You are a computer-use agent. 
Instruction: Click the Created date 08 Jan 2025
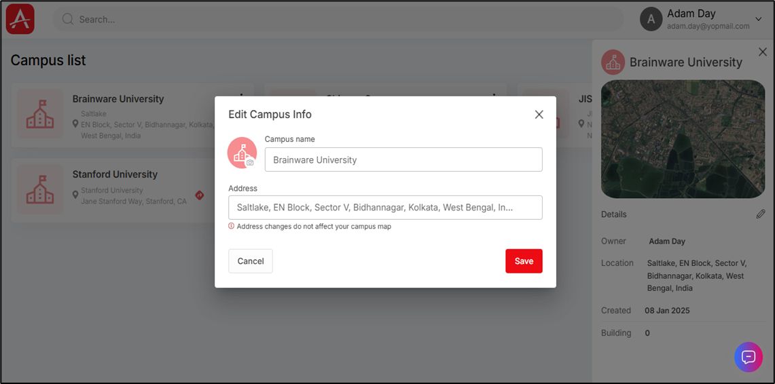(x=667, y=311)
